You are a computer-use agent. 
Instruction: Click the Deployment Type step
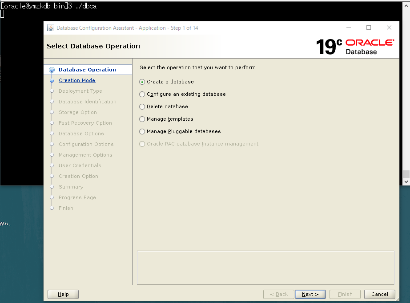80,91
